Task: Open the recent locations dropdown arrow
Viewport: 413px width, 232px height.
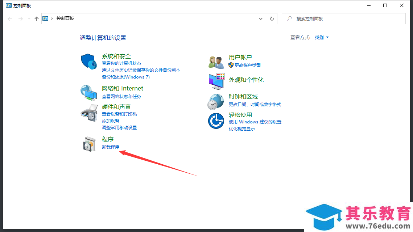Action: point(29,19)
